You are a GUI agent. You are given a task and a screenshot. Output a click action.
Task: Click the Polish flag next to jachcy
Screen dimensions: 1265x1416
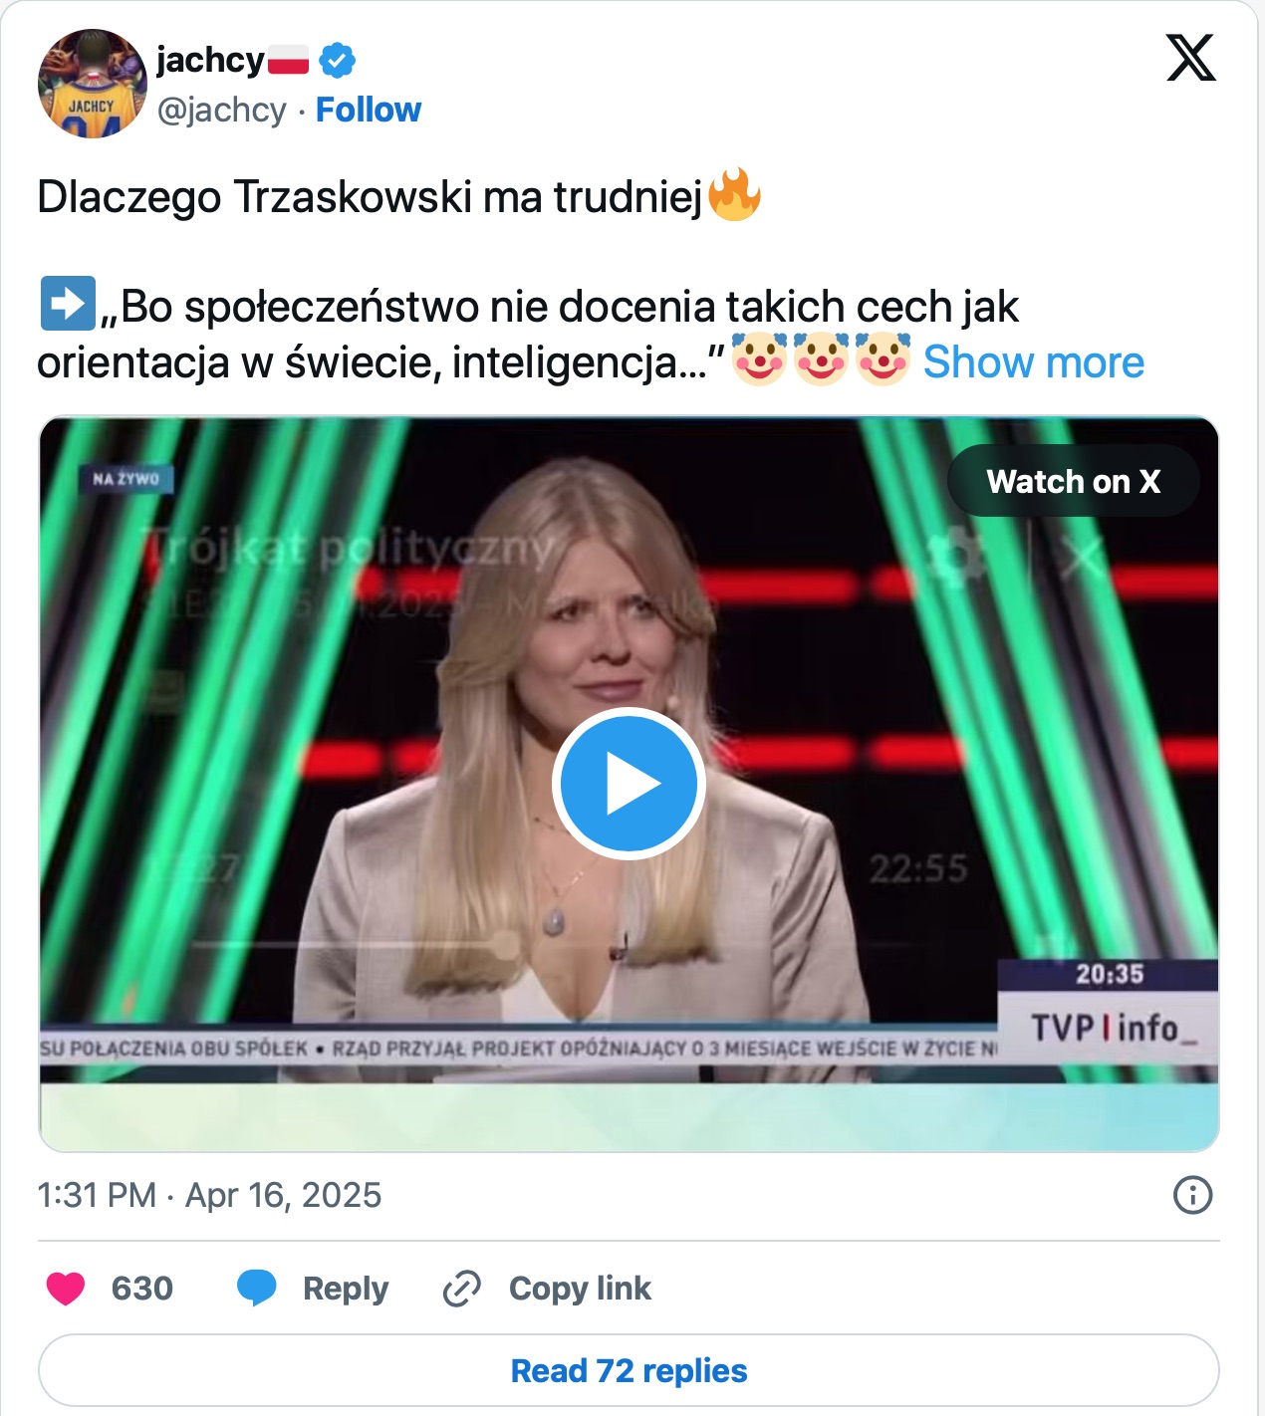click(289, 61)
